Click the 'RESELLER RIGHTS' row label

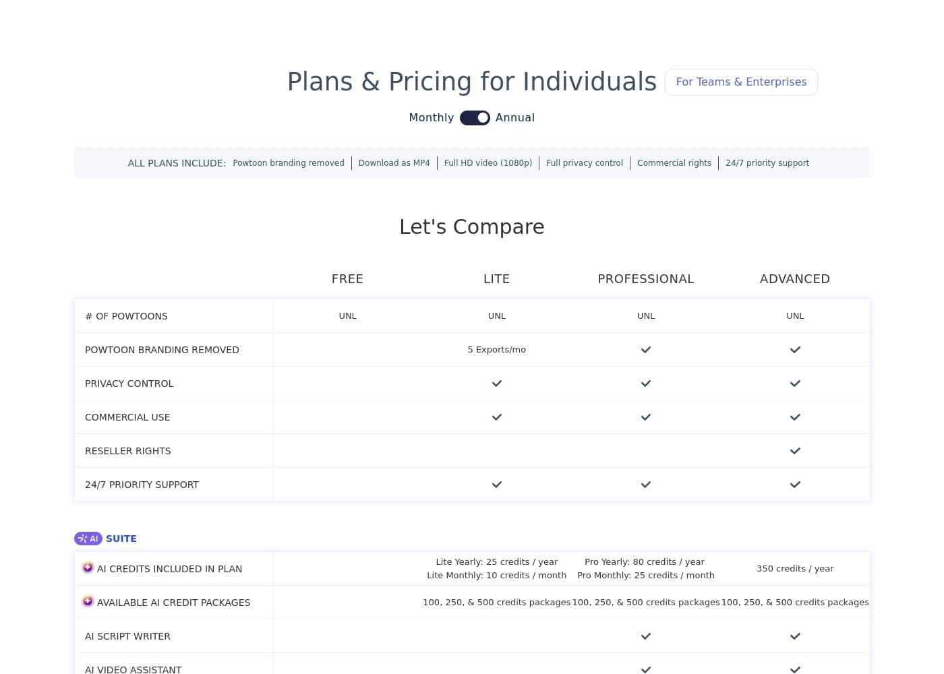128,451
